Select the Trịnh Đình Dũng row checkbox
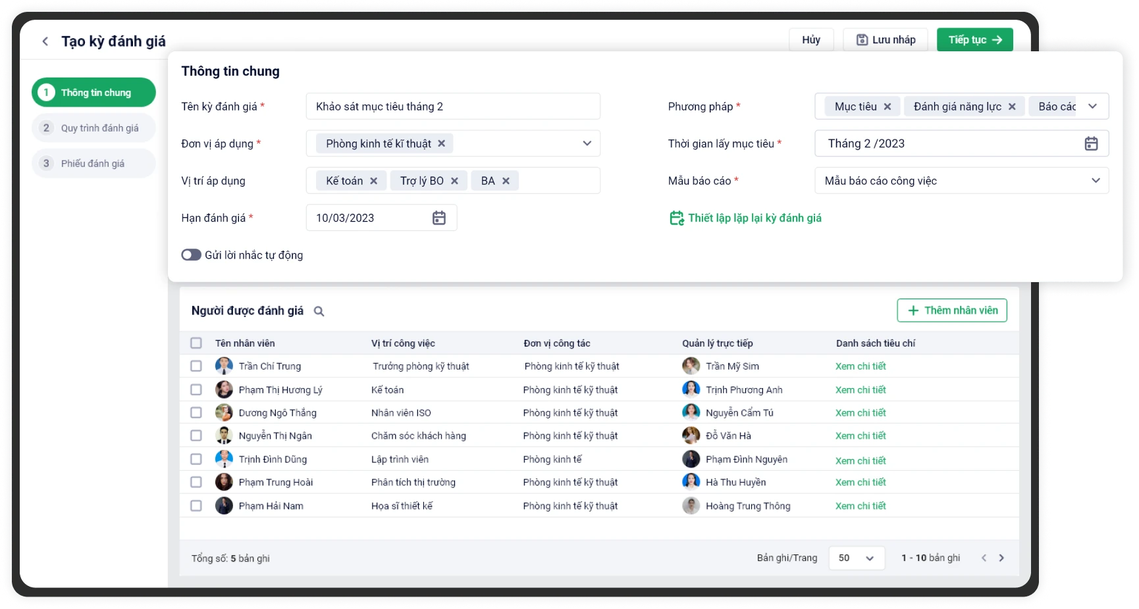1139x609 pixels. 196,459
